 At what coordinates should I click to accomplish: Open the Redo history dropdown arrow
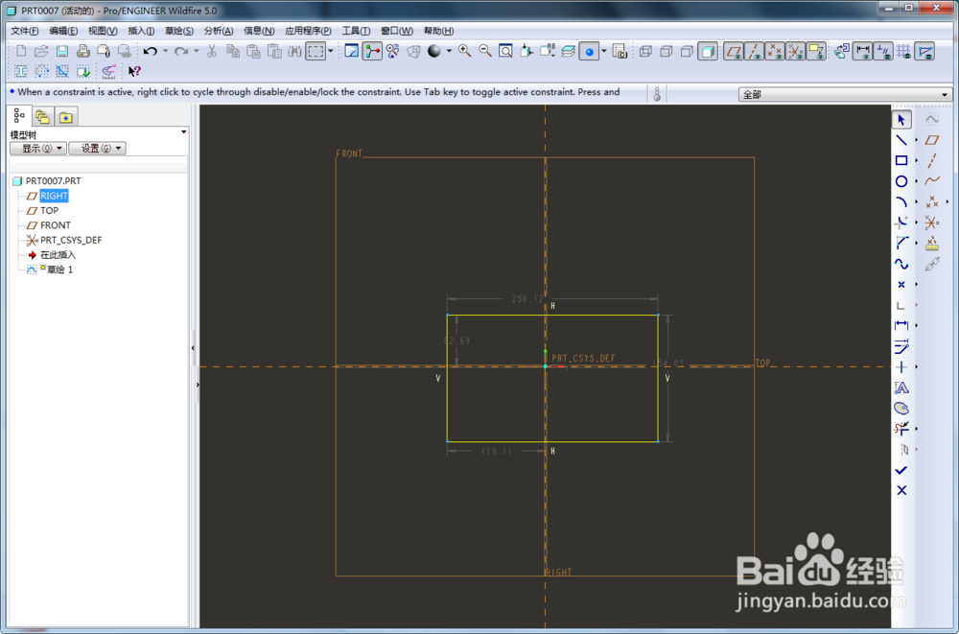[197, 52]
